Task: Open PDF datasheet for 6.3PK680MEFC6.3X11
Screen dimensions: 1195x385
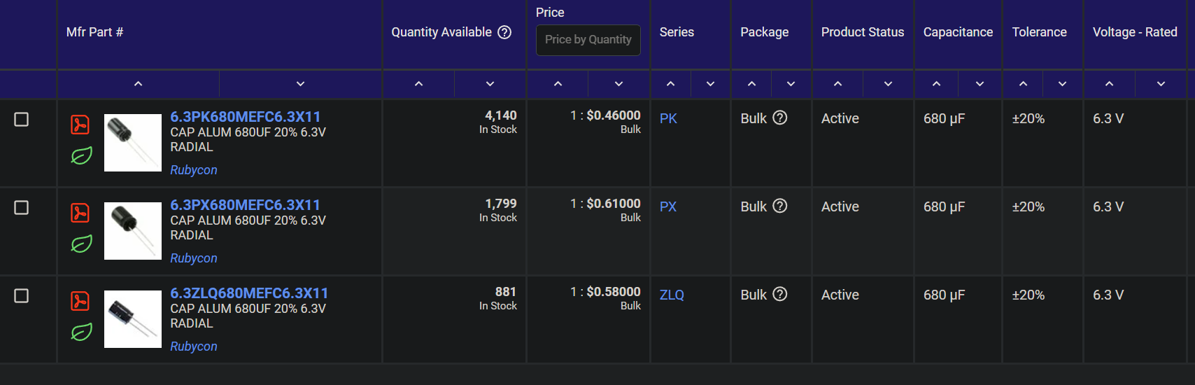Action: pyautogui.click(x=80, y=125)
